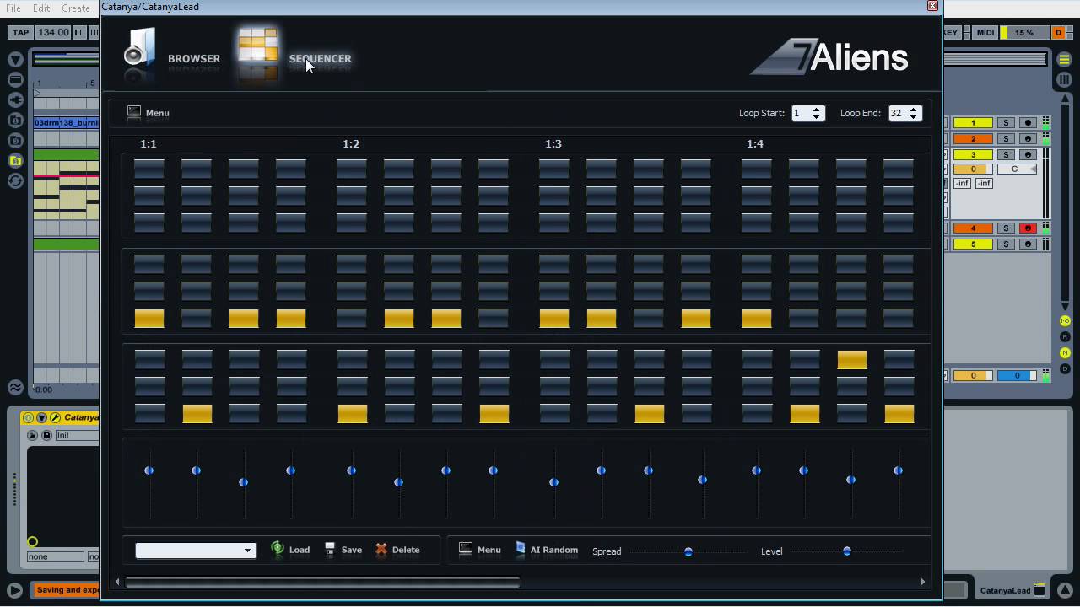This screenshot has width=1080, height=607.
Task: Open the second File Browser folder icon
Action: 15,140
